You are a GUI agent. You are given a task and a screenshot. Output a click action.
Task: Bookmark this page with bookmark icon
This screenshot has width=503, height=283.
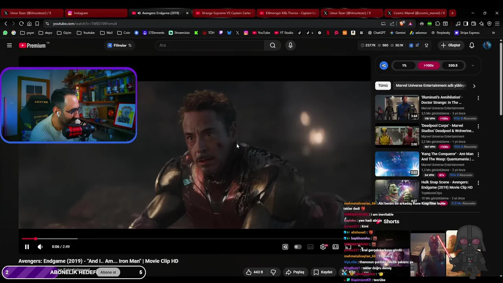(x=37, y=24)
